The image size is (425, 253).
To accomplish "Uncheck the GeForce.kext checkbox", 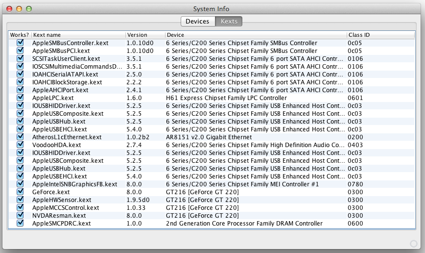I will [x=20, y=192].
